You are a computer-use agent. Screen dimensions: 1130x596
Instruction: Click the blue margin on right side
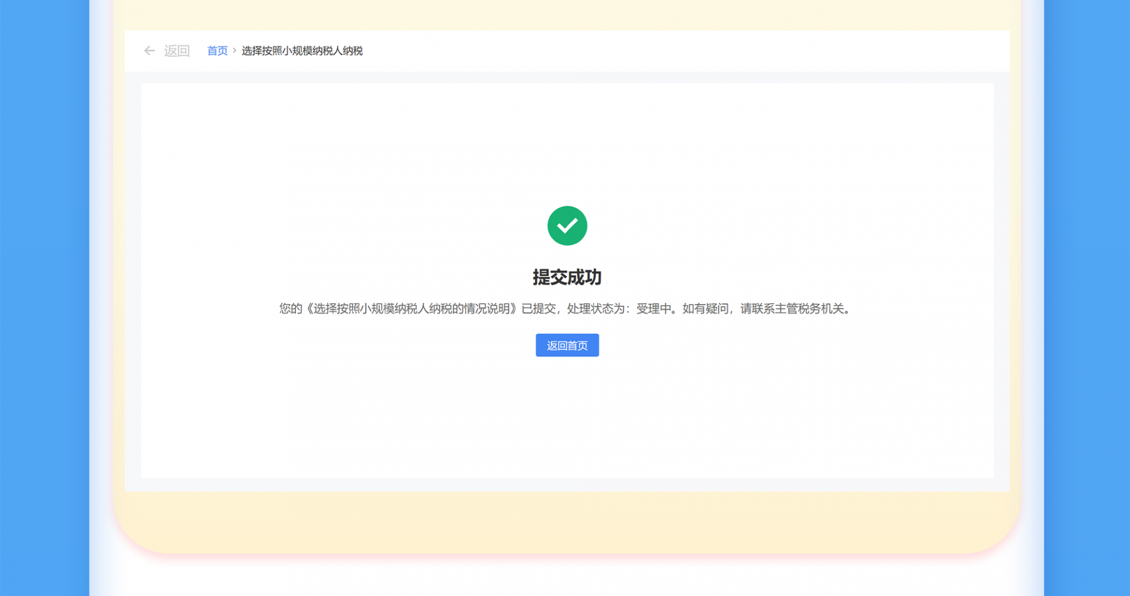(x=1088, y=294)
